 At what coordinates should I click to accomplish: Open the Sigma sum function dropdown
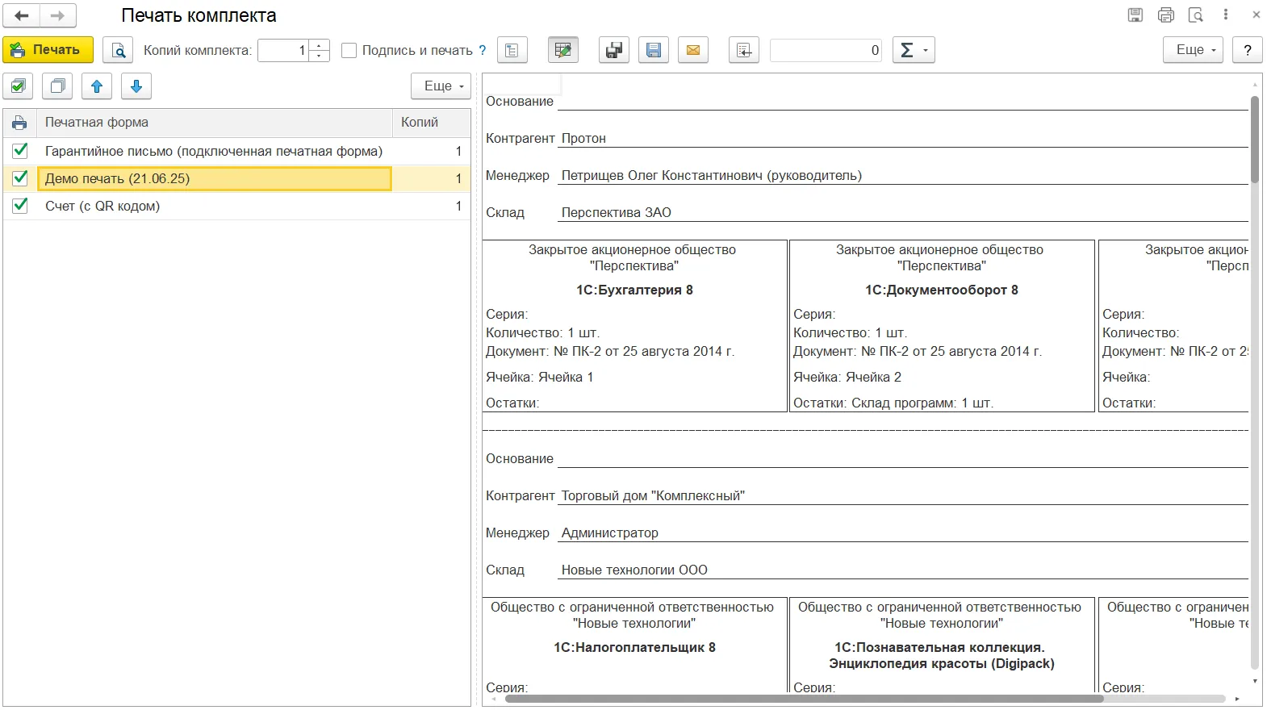(x=914, y=50)
